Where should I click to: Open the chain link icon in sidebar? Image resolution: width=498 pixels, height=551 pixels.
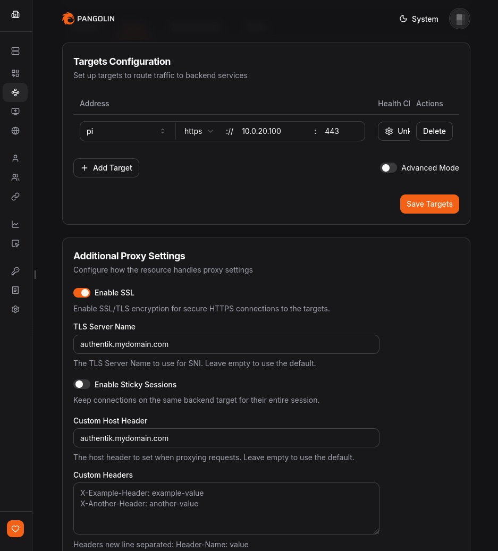coord(15,197)
